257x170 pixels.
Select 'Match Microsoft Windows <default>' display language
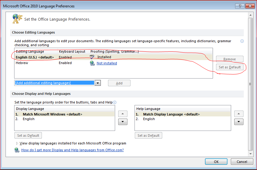[x=65, y=114]
